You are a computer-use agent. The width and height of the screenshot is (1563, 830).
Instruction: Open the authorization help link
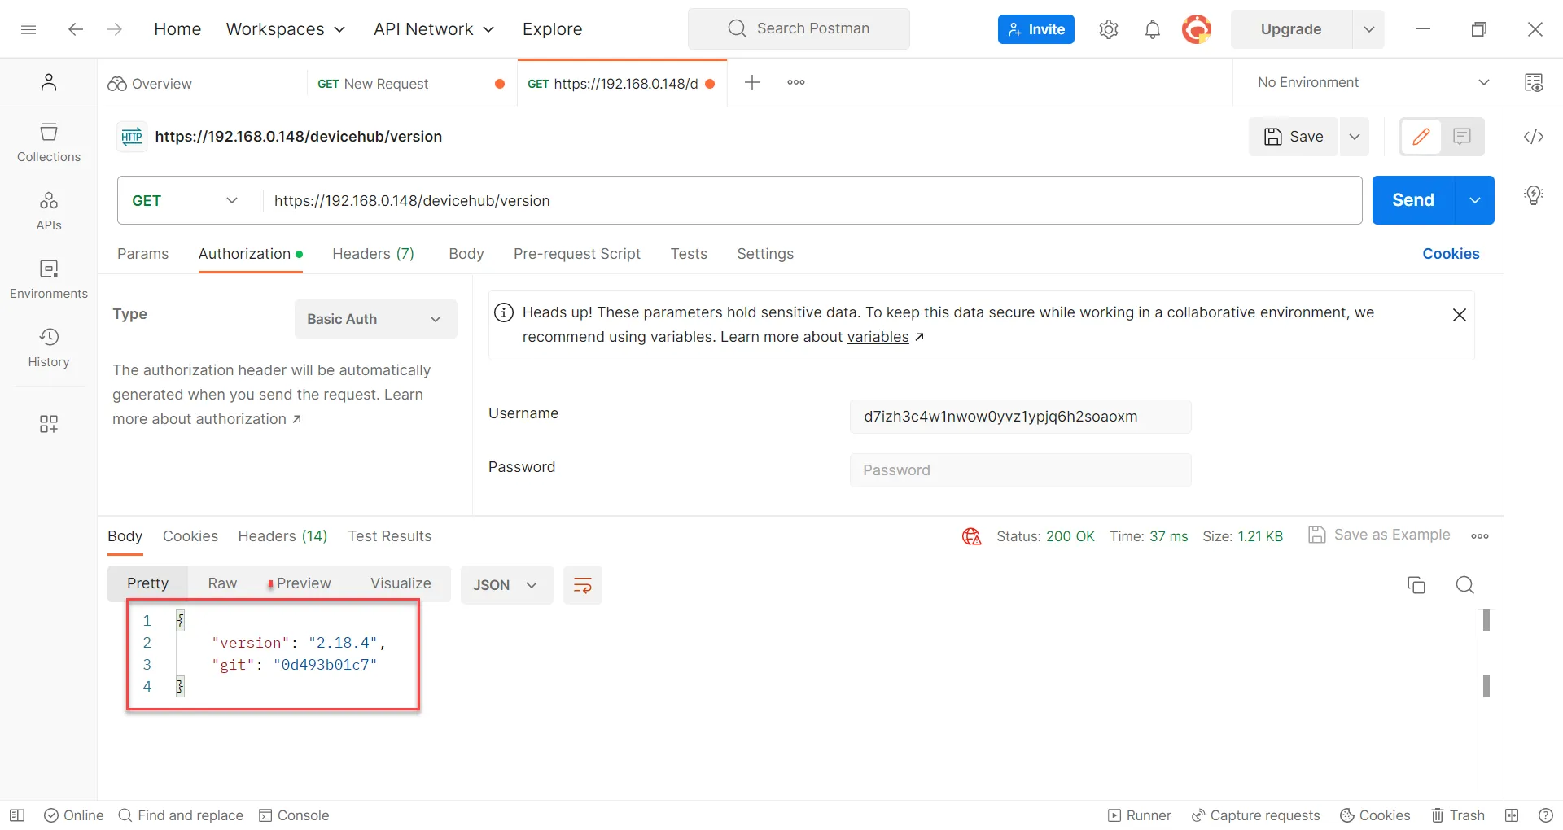point(241,419)
